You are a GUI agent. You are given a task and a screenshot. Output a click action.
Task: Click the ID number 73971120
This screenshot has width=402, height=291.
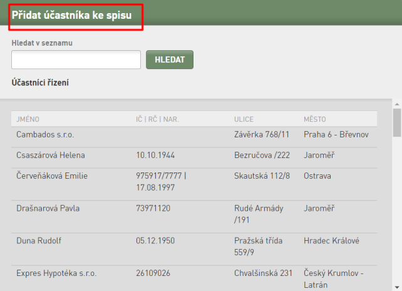[x=153, y=208]
